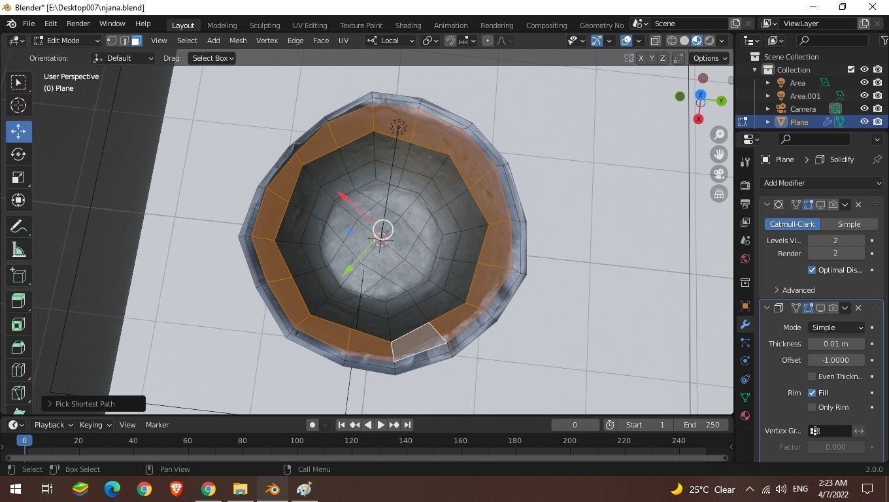Switch to the Shading workspace tab

(x=408, y=25)
